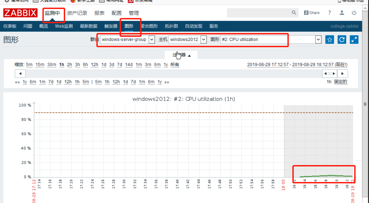
Task: Go to the Web监测 submenu
Action: [x=64, y=26]
